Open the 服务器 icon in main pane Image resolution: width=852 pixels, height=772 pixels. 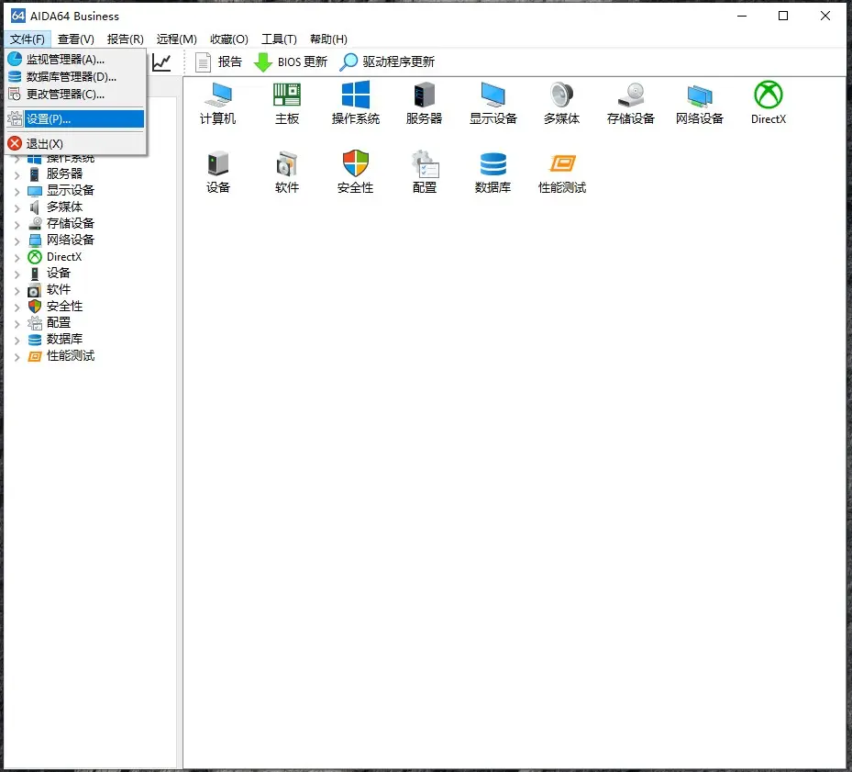pos(424,104)
